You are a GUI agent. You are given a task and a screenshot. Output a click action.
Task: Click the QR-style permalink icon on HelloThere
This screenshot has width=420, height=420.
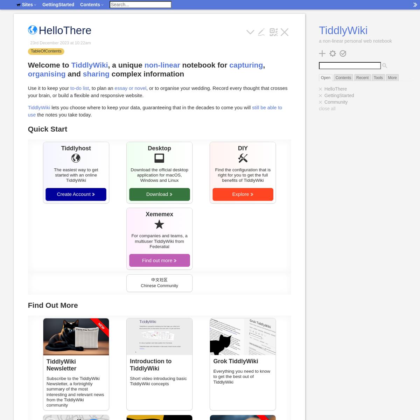[273, 32]
